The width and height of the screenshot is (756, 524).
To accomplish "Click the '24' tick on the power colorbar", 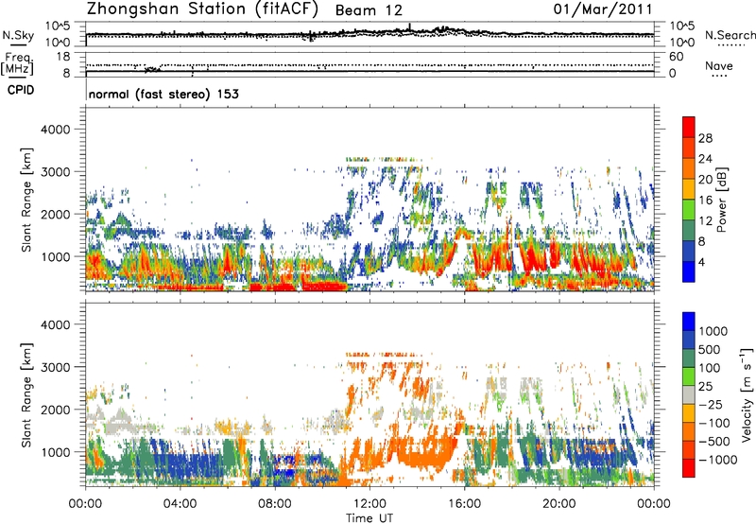I will (705, 159).
